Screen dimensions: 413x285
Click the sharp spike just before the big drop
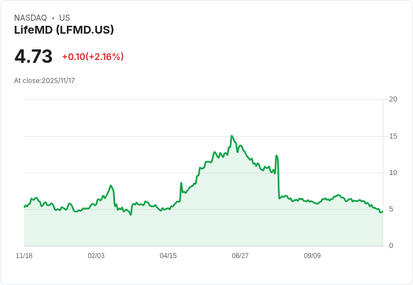click(x=277, y=156)
